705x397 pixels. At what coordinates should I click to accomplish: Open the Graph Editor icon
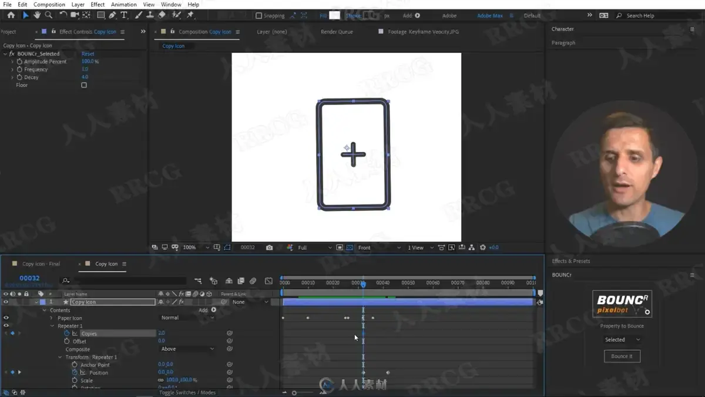tap(268, 281)
